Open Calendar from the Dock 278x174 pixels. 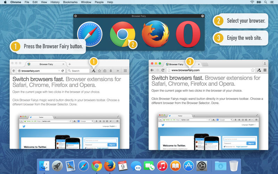tap(123, 166)
